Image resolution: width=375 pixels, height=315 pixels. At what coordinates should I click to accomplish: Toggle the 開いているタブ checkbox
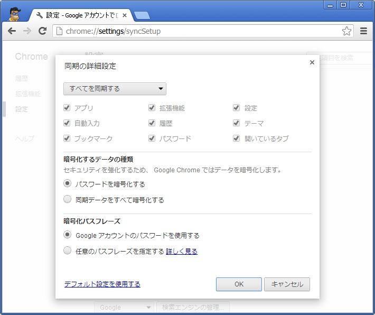pos(236,138)
